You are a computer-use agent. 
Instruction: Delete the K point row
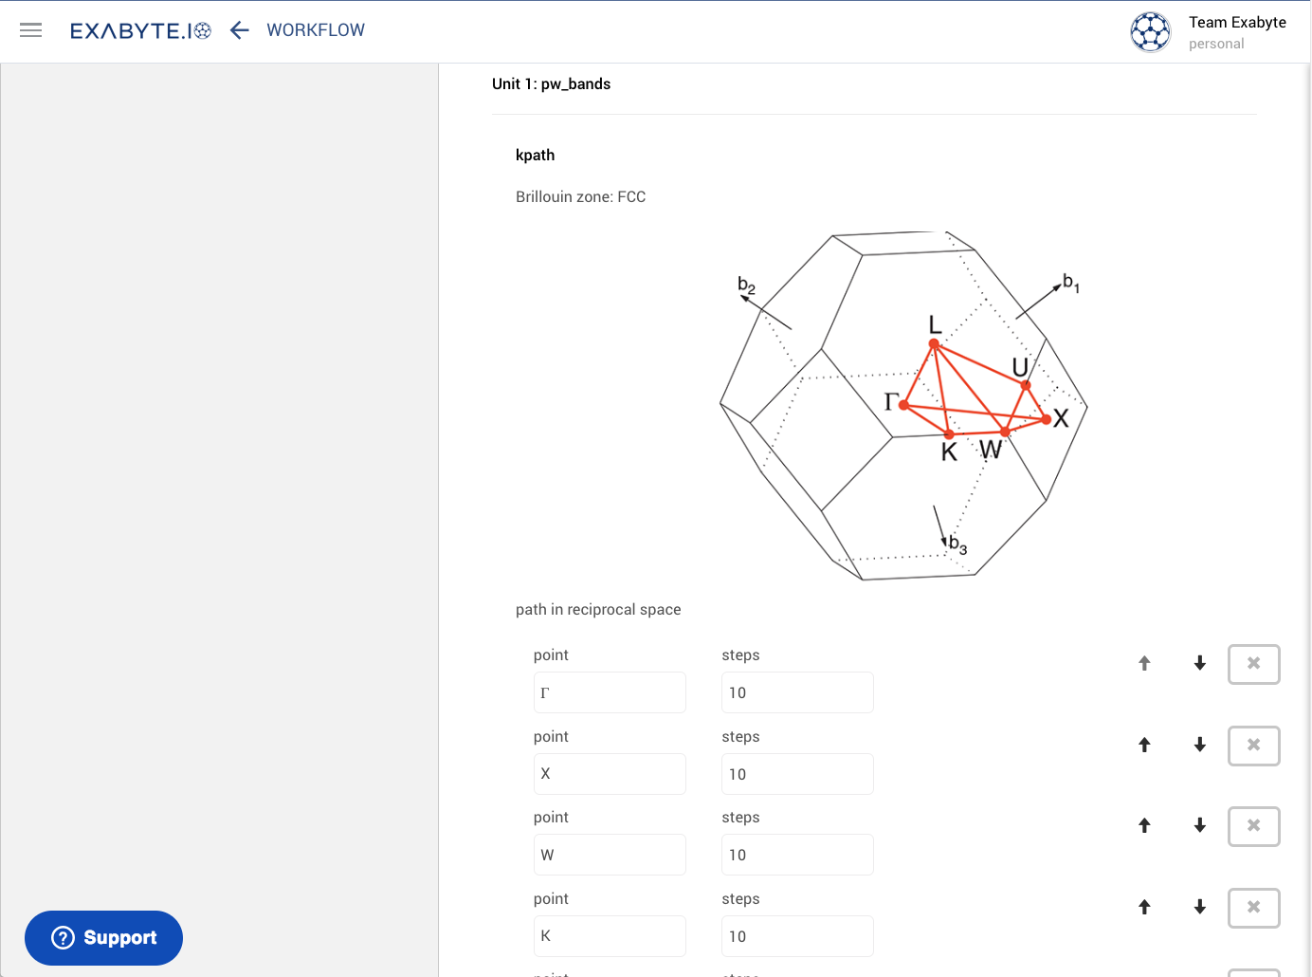(x=1253, y=908)
